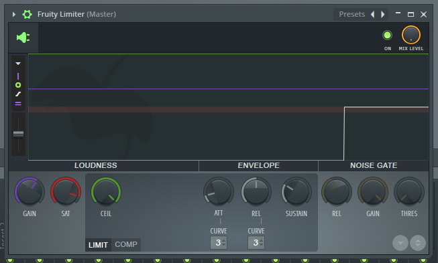Click the SUSTAIN knob

click(x=296, y=191)
